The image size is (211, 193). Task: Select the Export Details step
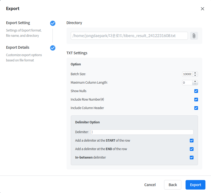18,47
